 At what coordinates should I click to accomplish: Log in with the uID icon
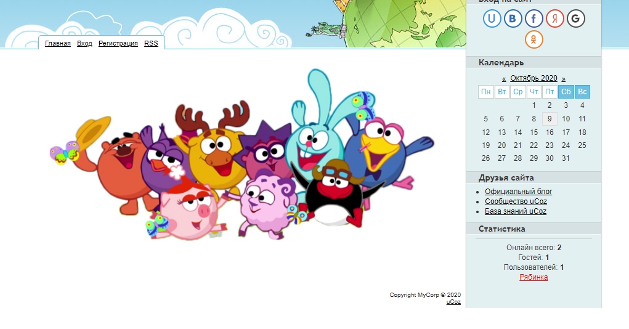(x=492, y=18)
